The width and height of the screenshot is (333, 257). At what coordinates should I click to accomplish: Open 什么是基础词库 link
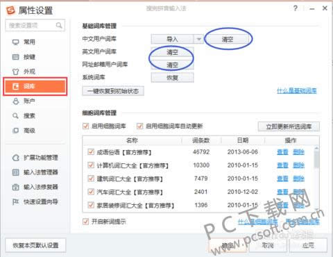point(297,90)
